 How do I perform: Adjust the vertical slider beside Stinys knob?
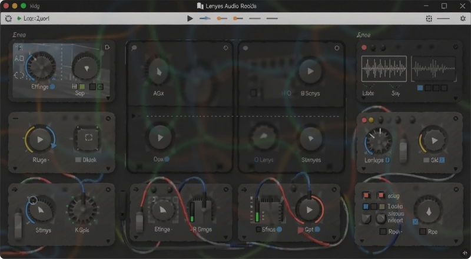18,223
